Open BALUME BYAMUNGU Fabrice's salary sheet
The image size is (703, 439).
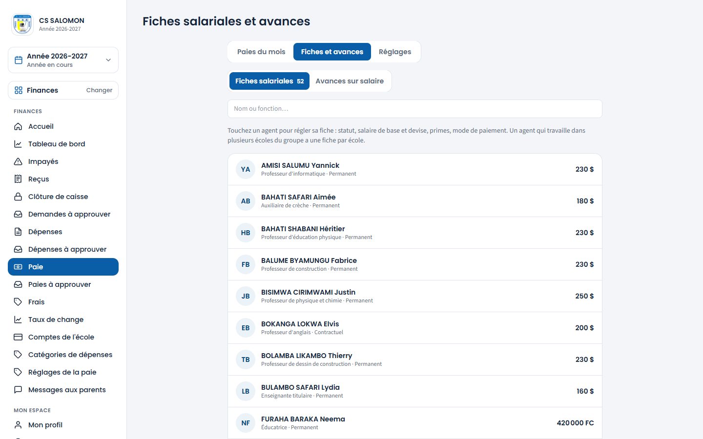point(415,264)
